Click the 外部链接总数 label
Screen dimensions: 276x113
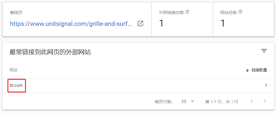tap(171, 13)
